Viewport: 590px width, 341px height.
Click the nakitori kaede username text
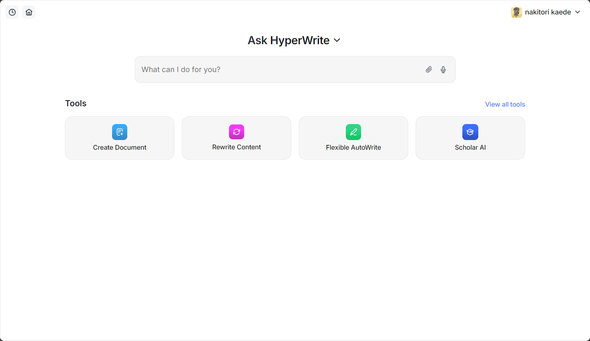click(548, 12)
